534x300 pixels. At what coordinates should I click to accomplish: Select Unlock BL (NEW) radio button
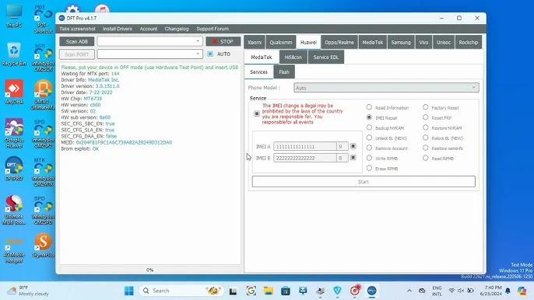coord(369,138)
